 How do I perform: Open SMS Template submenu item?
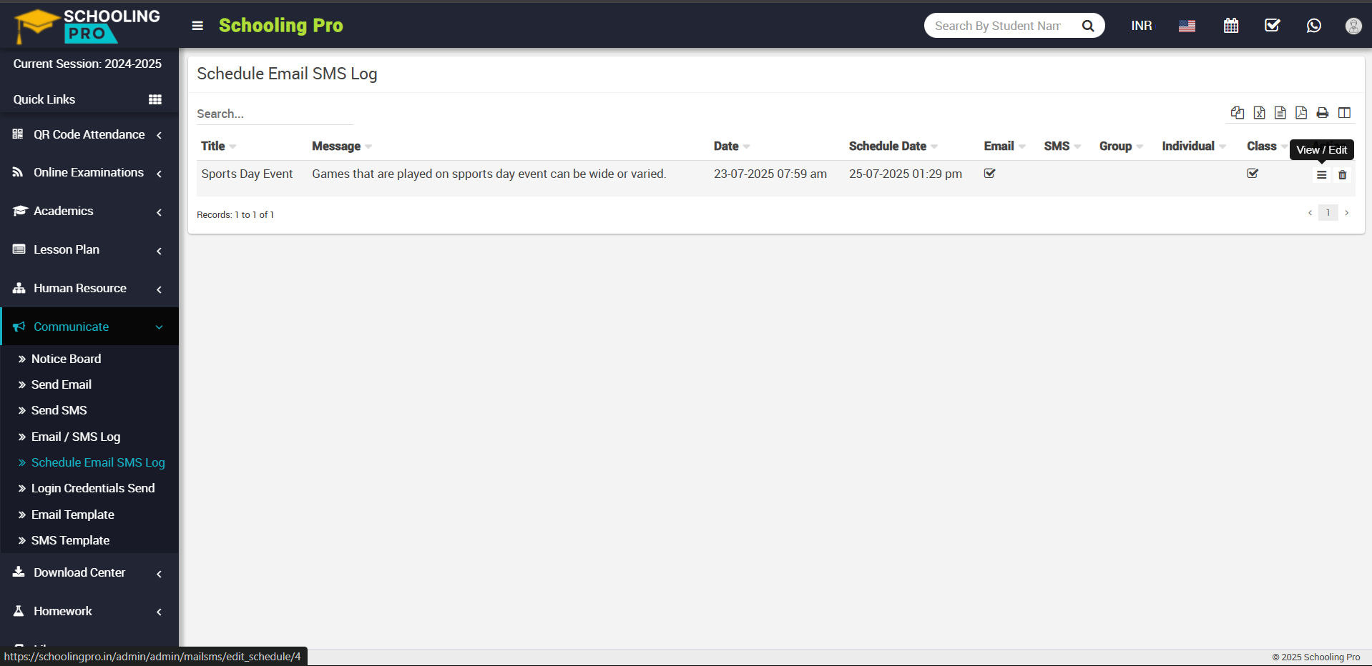pos(70,540)
